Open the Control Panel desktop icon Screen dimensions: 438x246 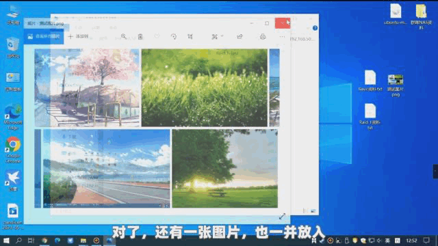pyautogui.click(x=13, y=81)
